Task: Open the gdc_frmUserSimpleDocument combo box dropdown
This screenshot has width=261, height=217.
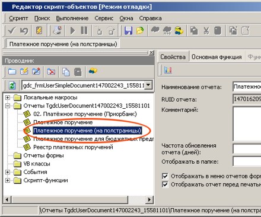Action: pos(148,85)
